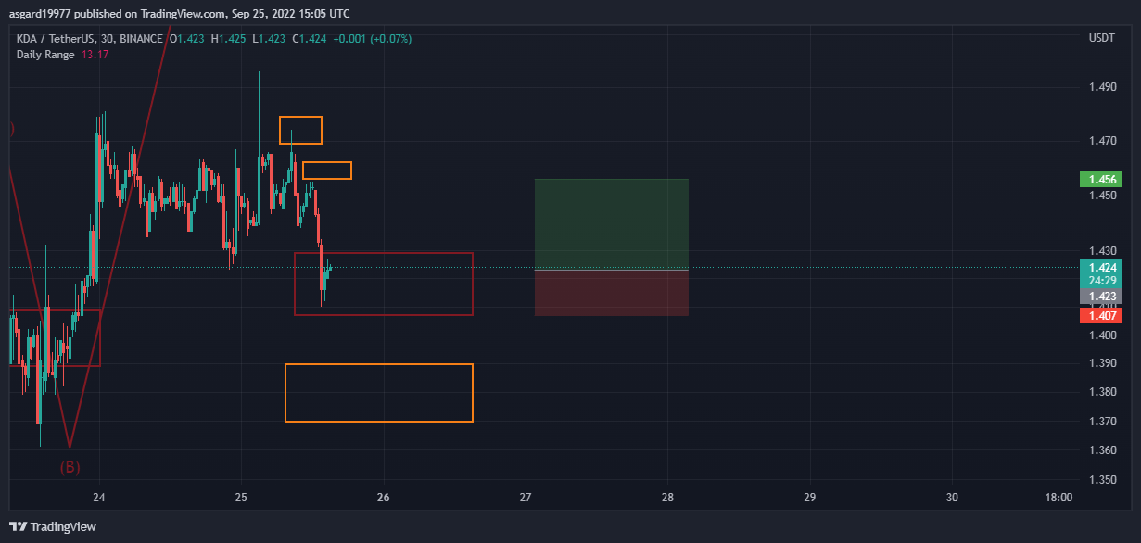Click the Daily Range value 13.17
Viewport: 1141px width, 543px height.
[x=95, y=54]
